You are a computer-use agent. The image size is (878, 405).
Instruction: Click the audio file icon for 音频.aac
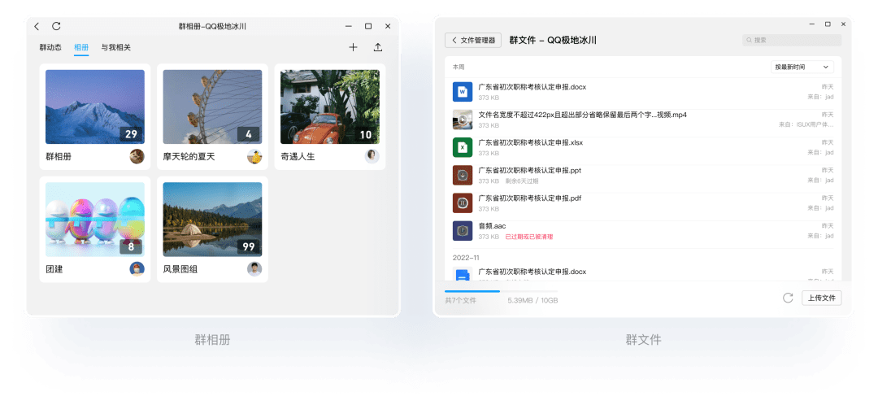tap(463, 231)
